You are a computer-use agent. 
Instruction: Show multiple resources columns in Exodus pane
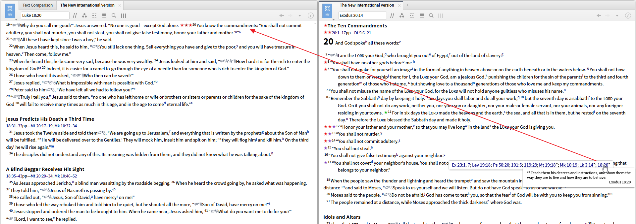[x=441, y=16]
